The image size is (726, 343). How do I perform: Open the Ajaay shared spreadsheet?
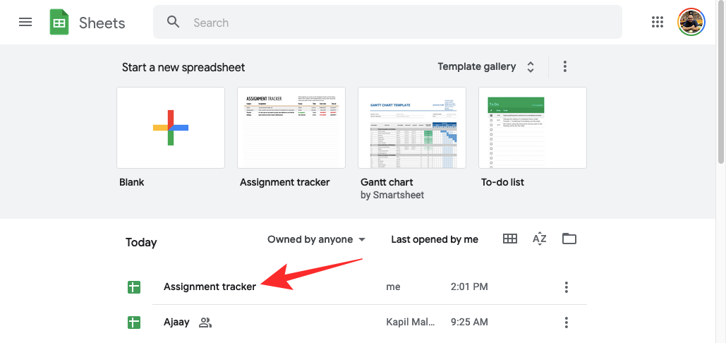pyautogui.click(x=177, y=323)
